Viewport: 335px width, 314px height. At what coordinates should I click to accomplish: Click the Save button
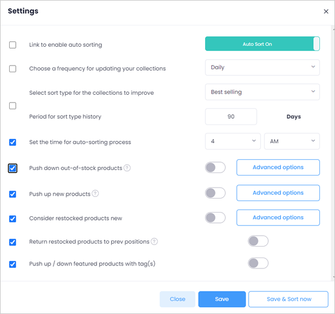pos(222,299)
